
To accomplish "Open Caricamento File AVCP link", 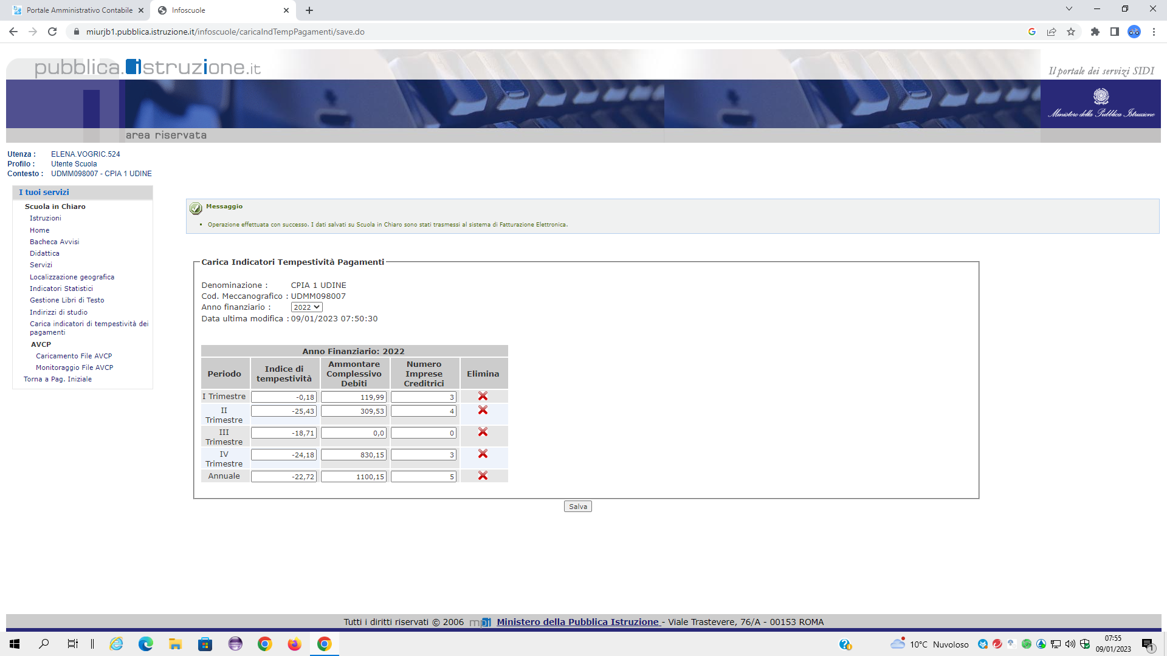I will (74, 356).
